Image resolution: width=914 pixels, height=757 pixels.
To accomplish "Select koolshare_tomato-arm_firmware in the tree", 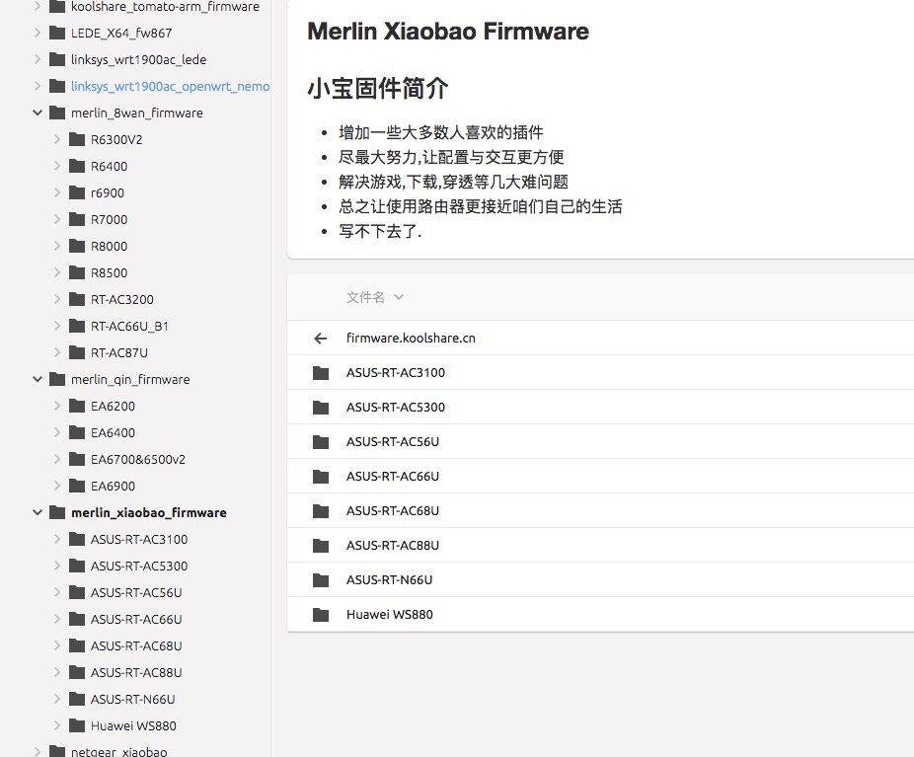I will pyautogui.click(x=165, y=6).
